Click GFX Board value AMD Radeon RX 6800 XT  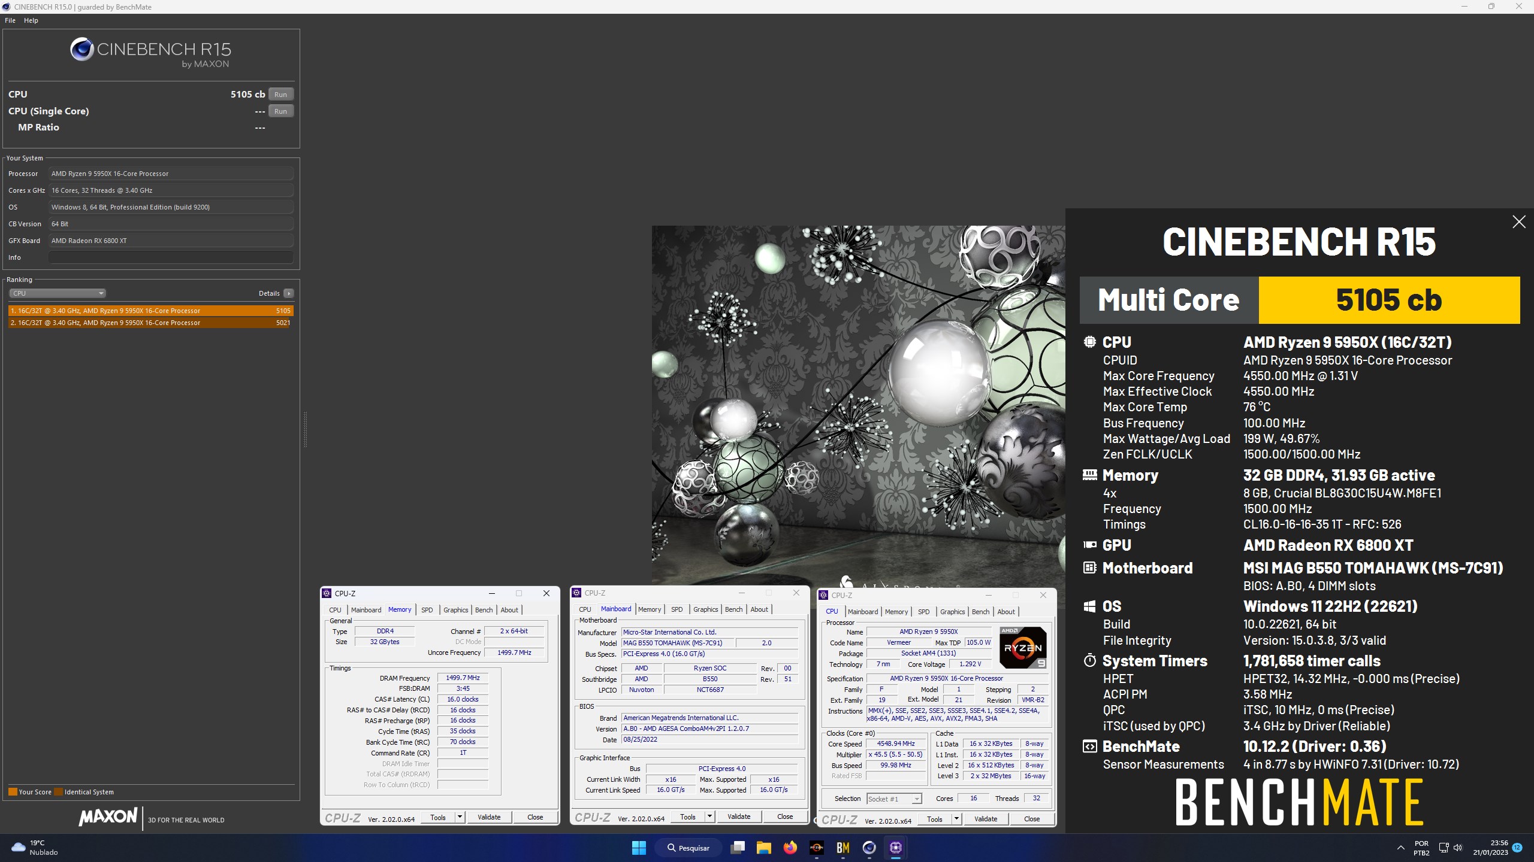(171, 241)
